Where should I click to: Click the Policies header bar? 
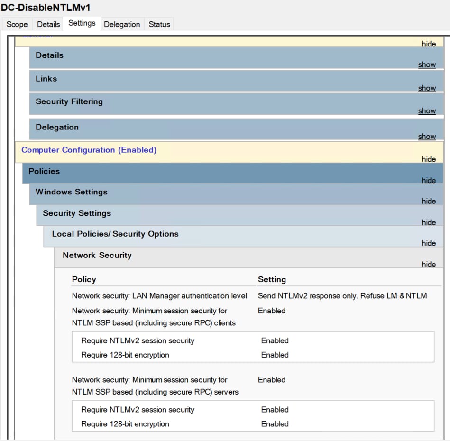(x=44, y=171)
